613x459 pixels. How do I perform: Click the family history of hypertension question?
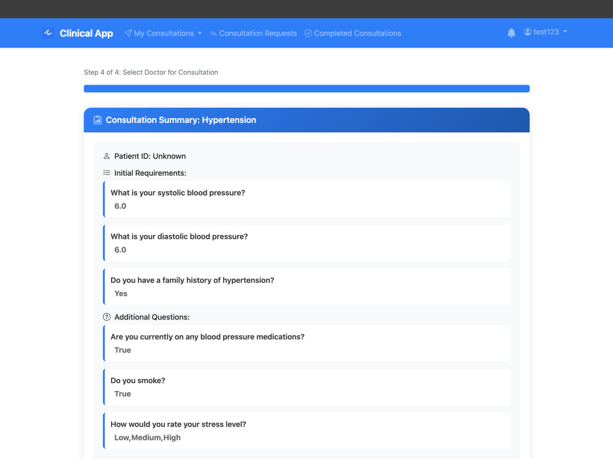(192, 280)
